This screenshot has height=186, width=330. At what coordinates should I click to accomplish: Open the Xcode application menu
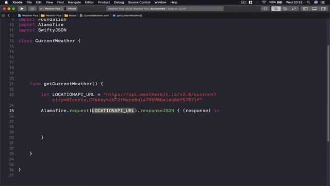(x=17, y=2)
